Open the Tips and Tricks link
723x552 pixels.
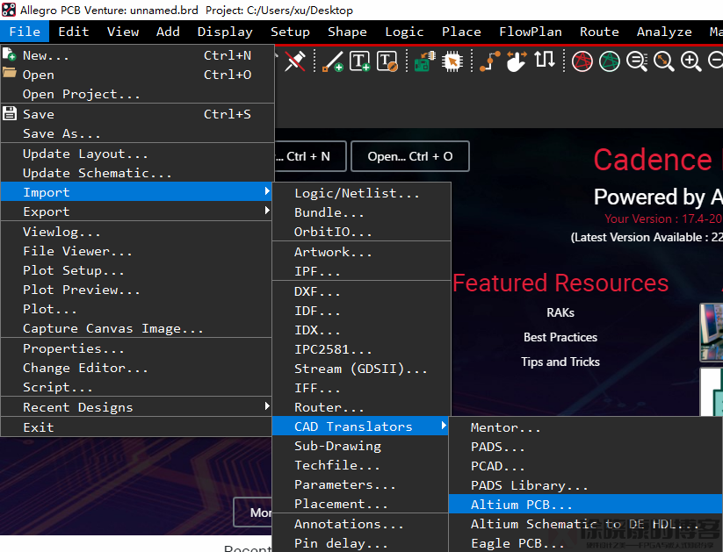coord(560,362)
